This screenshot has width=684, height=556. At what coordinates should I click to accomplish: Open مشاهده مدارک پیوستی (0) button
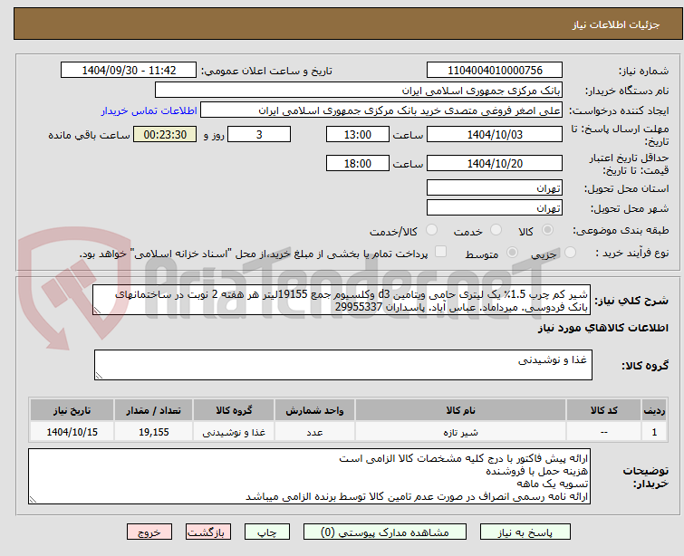[x=385, y=532]
